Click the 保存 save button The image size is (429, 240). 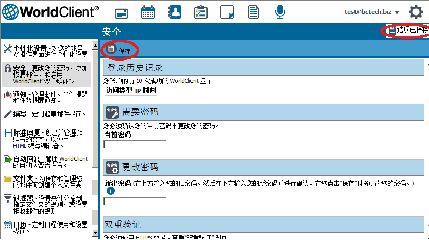tap(119, 50)
